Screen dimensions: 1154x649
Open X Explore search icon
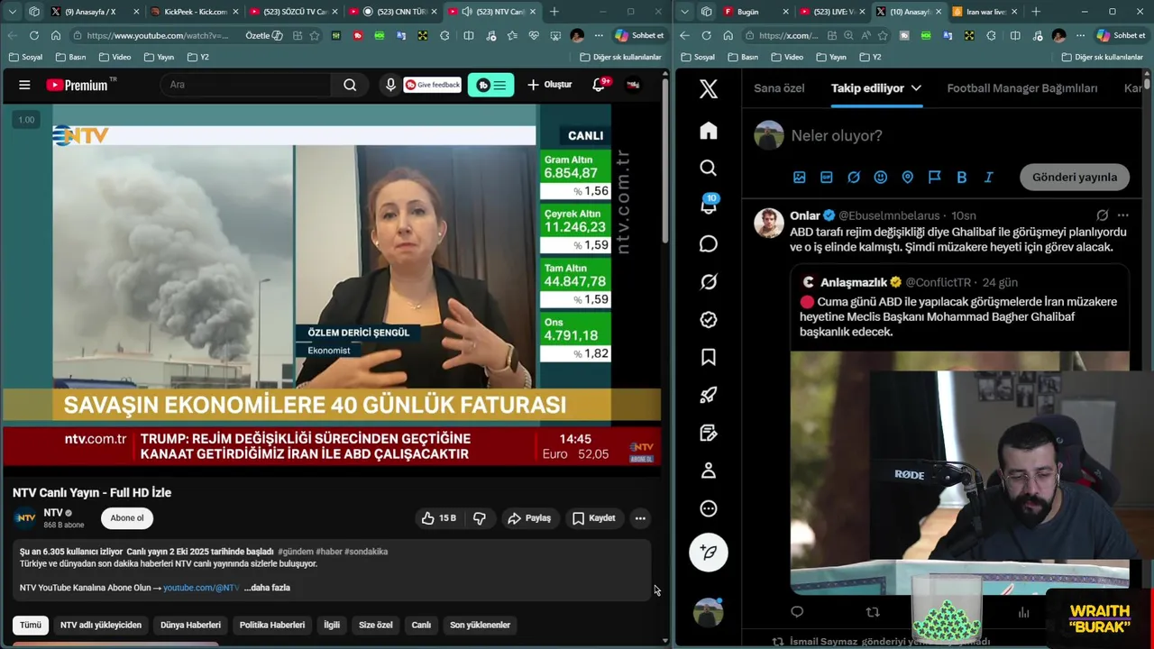[x=709, y=169]
